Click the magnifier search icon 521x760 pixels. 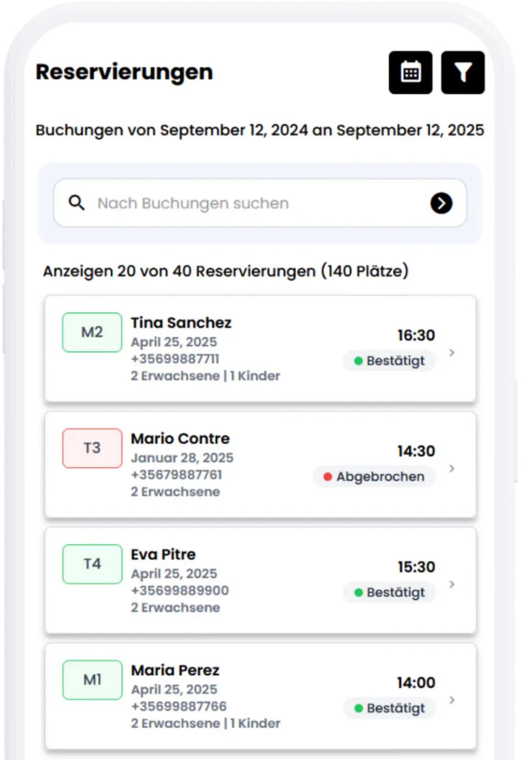tap(77, 203)
